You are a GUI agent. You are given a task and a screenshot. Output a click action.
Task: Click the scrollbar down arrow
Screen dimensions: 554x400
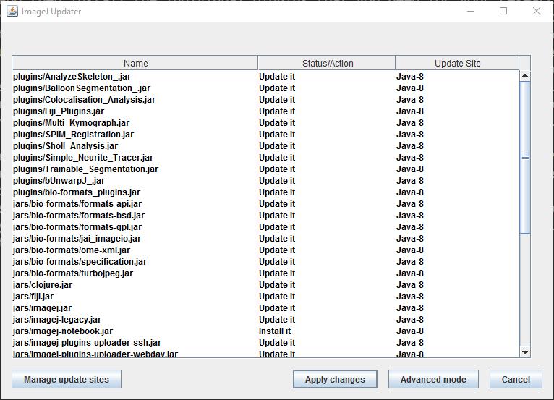point(525,352)
